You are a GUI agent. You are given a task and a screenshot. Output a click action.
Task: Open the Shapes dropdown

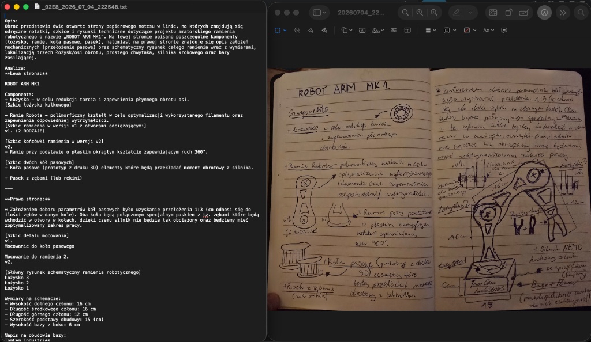coord(346,30)
